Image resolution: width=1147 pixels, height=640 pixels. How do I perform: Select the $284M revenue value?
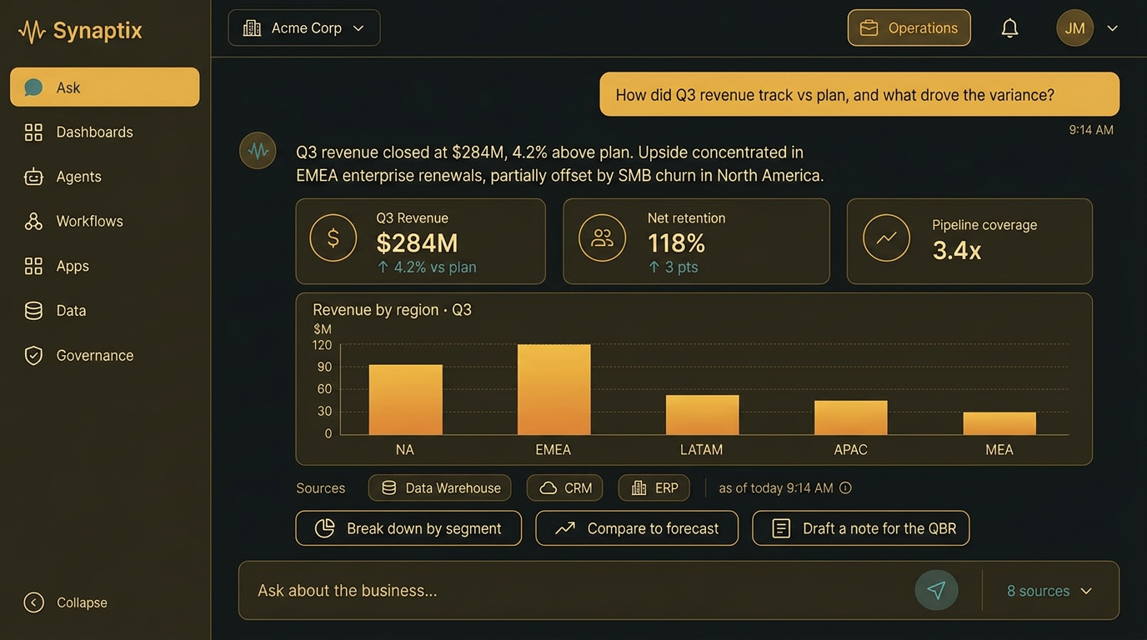417,242
